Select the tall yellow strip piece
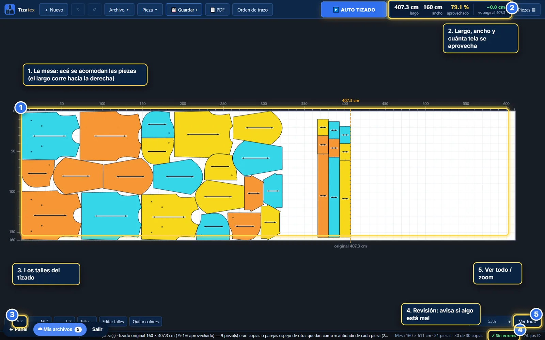This screenshot has width=545, height=340. [345, 198]
